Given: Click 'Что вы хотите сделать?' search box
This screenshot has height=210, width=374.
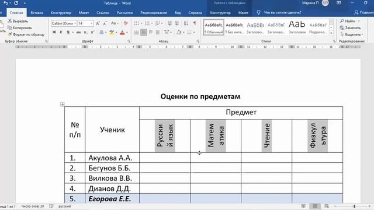Looking at the screenshot, I should coord(282,12).
